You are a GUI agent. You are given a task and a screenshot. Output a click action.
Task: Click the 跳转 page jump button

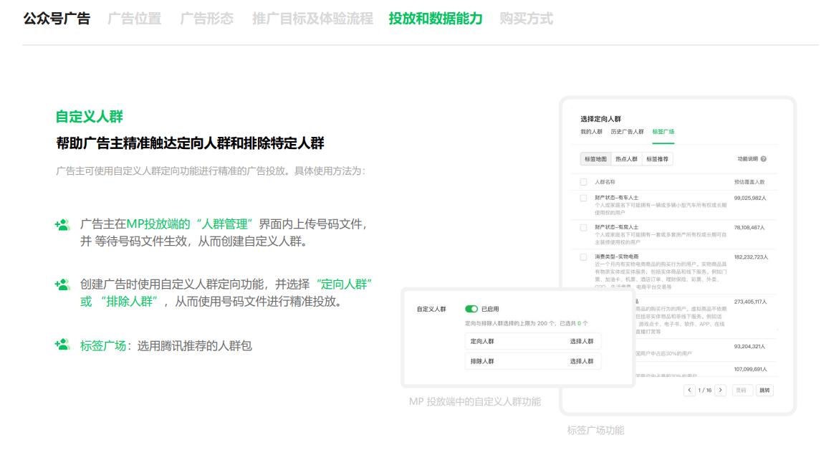765,390
